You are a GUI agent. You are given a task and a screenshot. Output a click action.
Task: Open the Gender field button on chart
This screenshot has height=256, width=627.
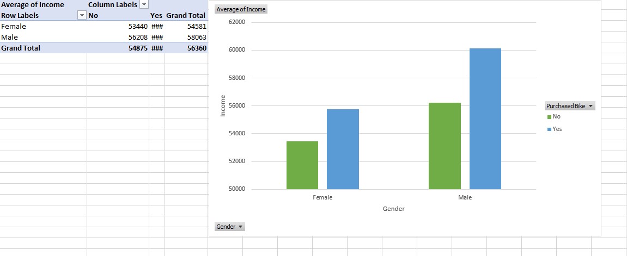[229, 227]
